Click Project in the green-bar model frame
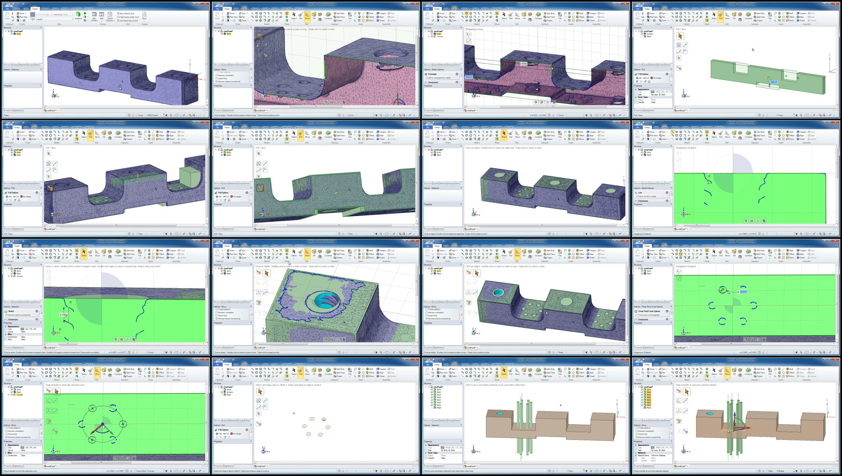This screenshot has height=476, width=842. point(758,20)
